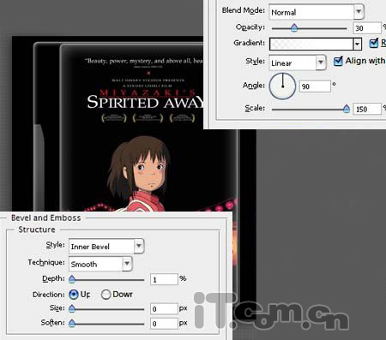Click the Opacity slider handle

click(294, 28)
